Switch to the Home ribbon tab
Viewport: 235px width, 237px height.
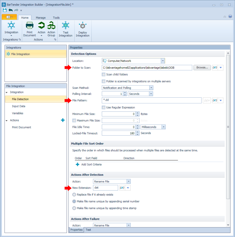(25, 18)
